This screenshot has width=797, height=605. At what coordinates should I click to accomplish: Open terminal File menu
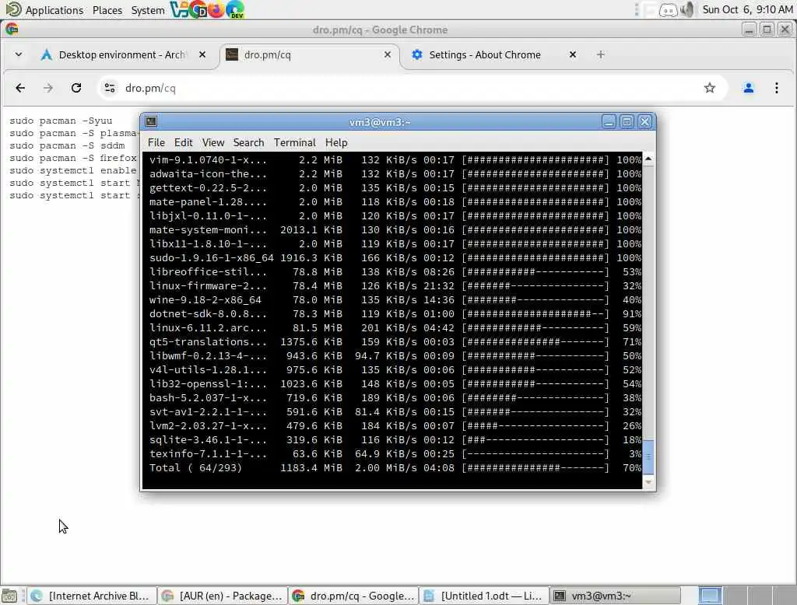156,143
